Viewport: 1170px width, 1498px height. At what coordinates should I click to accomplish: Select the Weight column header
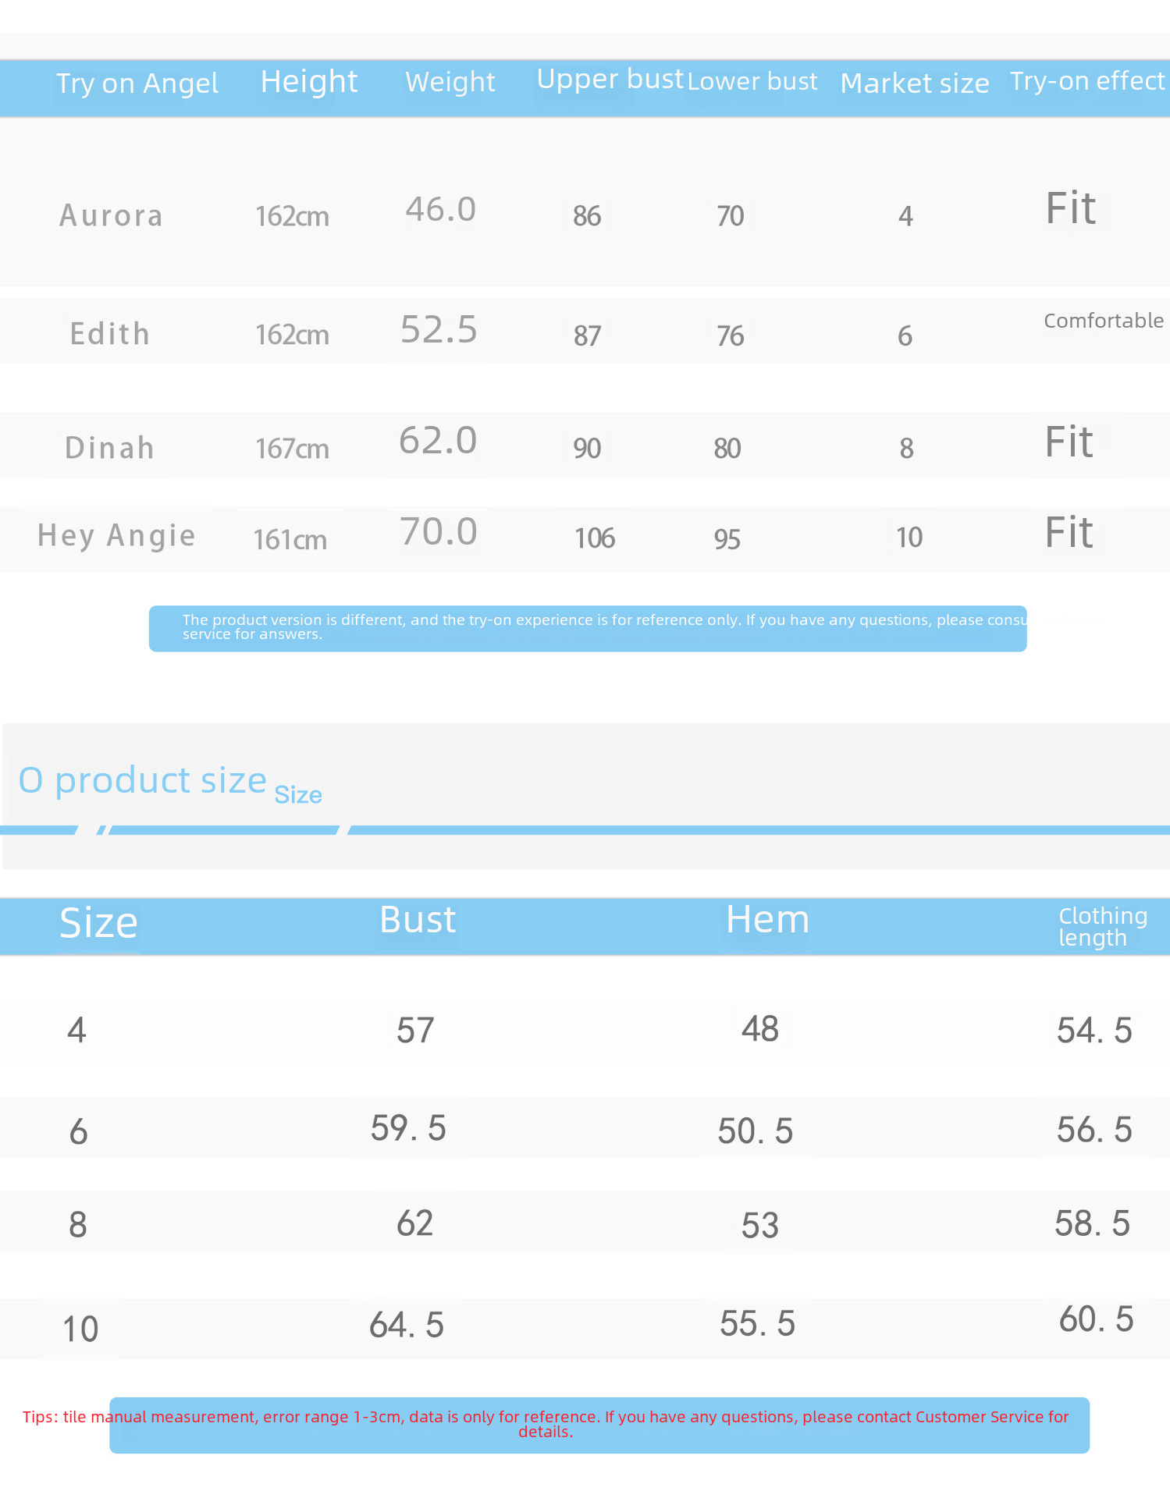click(x=450, y=82)
